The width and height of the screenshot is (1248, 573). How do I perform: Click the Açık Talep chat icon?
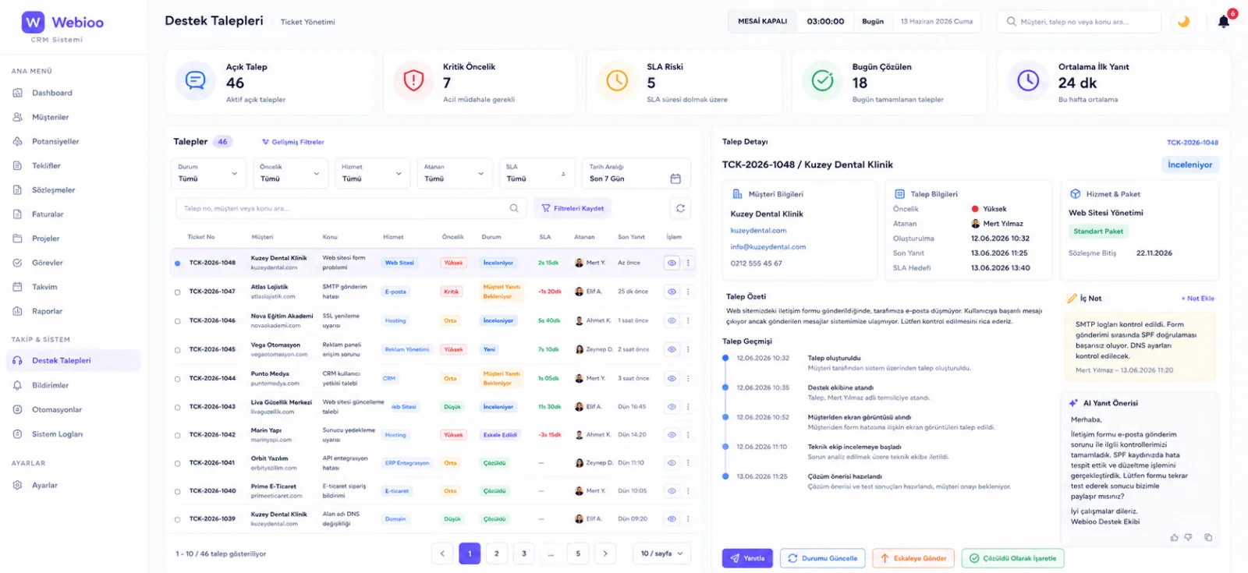click(195, 80)
